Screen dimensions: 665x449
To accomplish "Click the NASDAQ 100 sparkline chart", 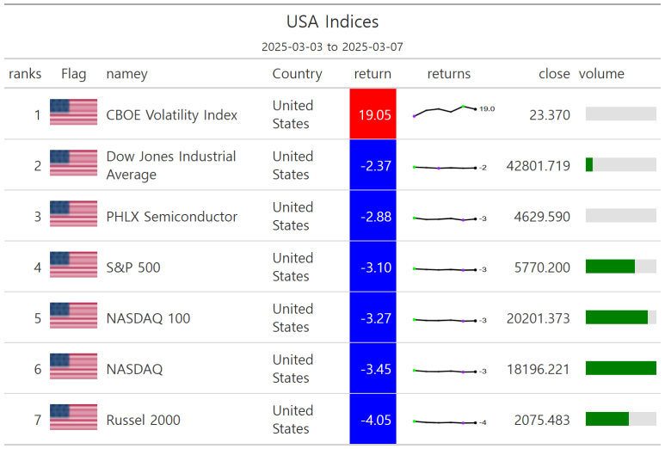I will tap(450, 321).
